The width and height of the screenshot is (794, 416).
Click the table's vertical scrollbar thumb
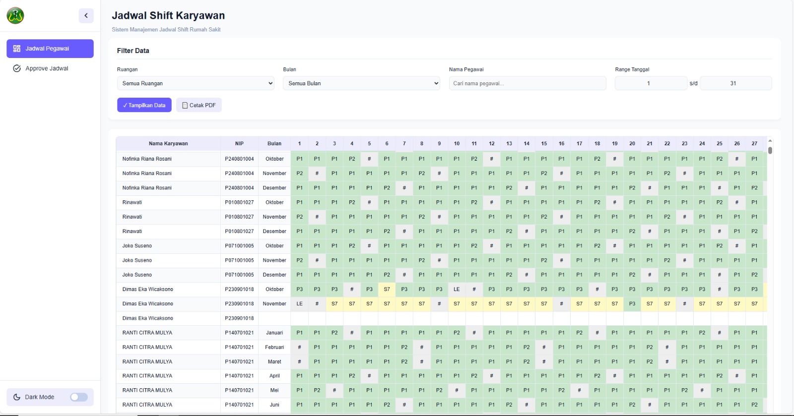point(770,150)
